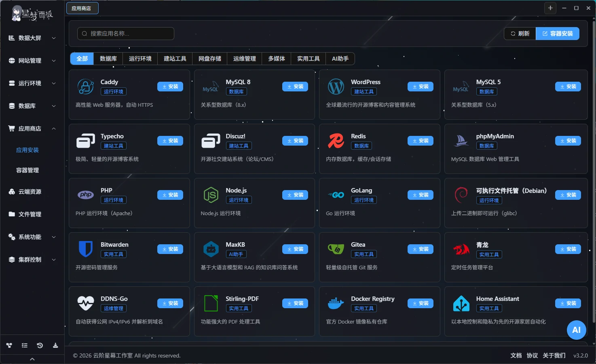The image size is (596, 364).
Task: Click the 容器安装 button
Action: (x=558, y=34)
